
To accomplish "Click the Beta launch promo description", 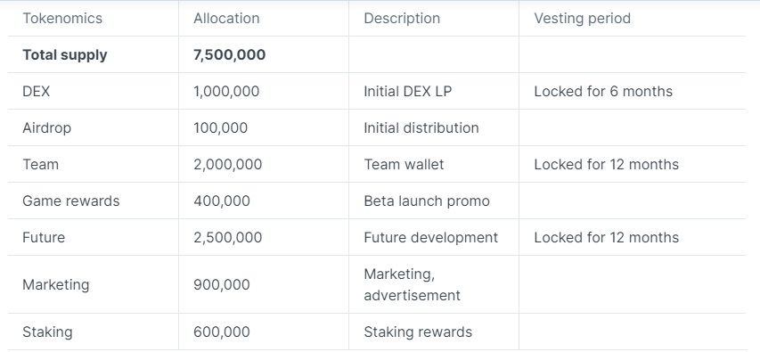I will 427,201.
